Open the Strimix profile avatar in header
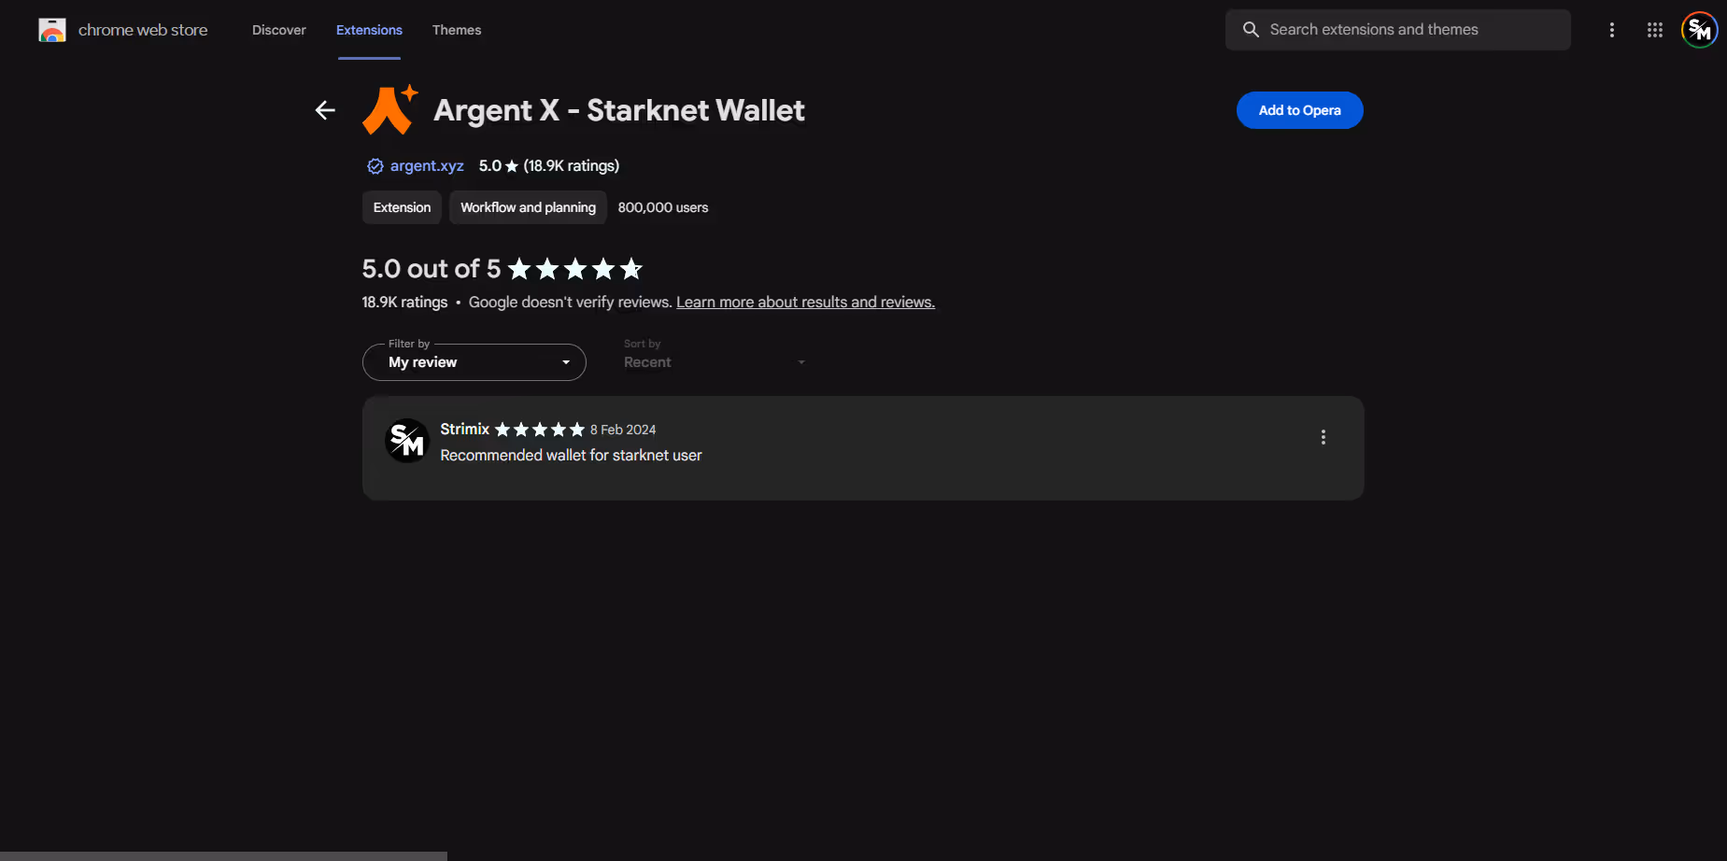The height and width of the screenshot is (861, 1727). click(1700, 30)
